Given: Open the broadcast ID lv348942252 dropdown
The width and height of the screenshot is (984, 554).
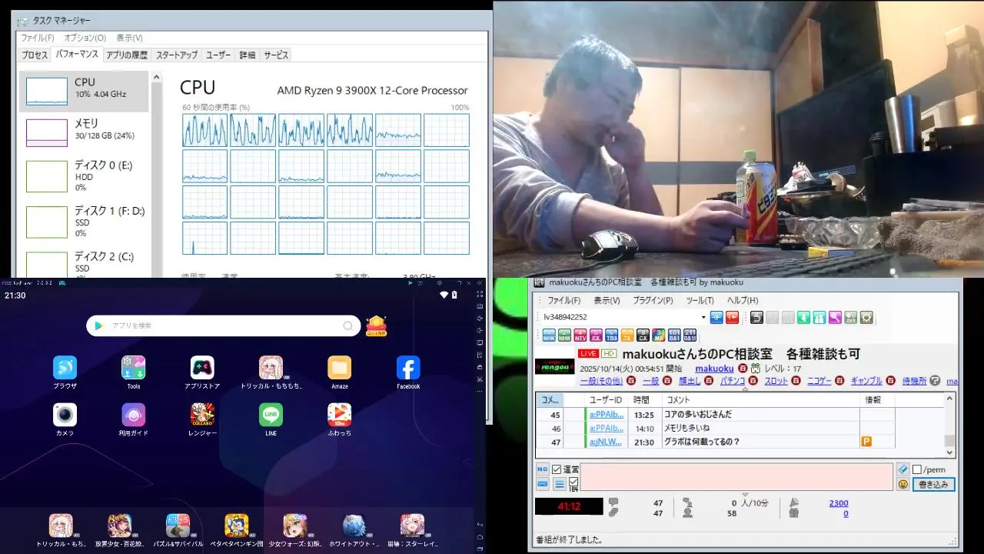Looking at the screenshot, I should 703,317.
